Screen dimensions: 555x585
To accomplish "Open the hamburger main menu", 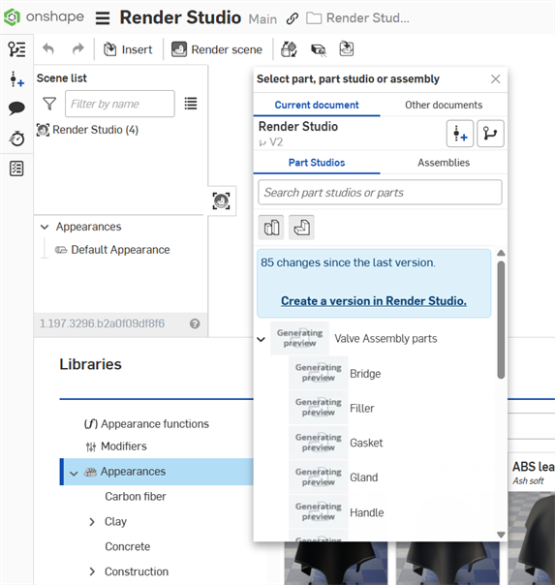I will (103, 17).
